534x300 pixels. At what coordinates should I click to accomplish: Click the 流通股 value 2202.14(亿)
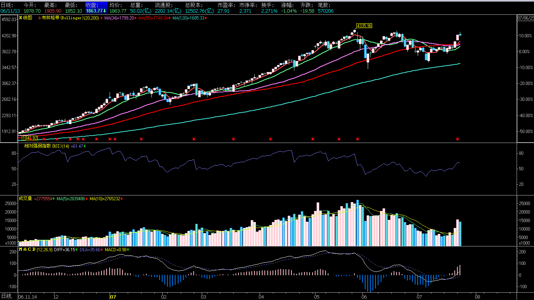[x=168, y=11]
